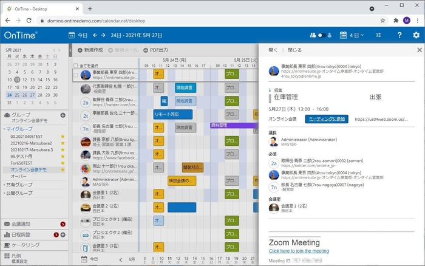
Task: Open the 会議通知 sidebar section
Action: tap(26, 224)
